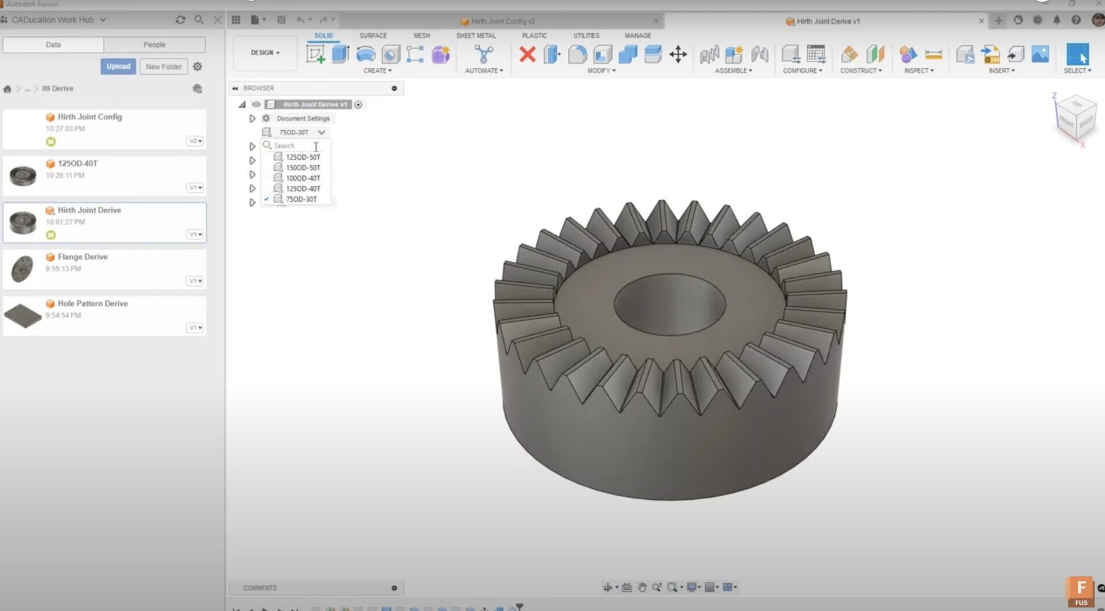Click the Measure ruler icon
The height and width of the screenshot is (611, 1105).
point(933,54)
